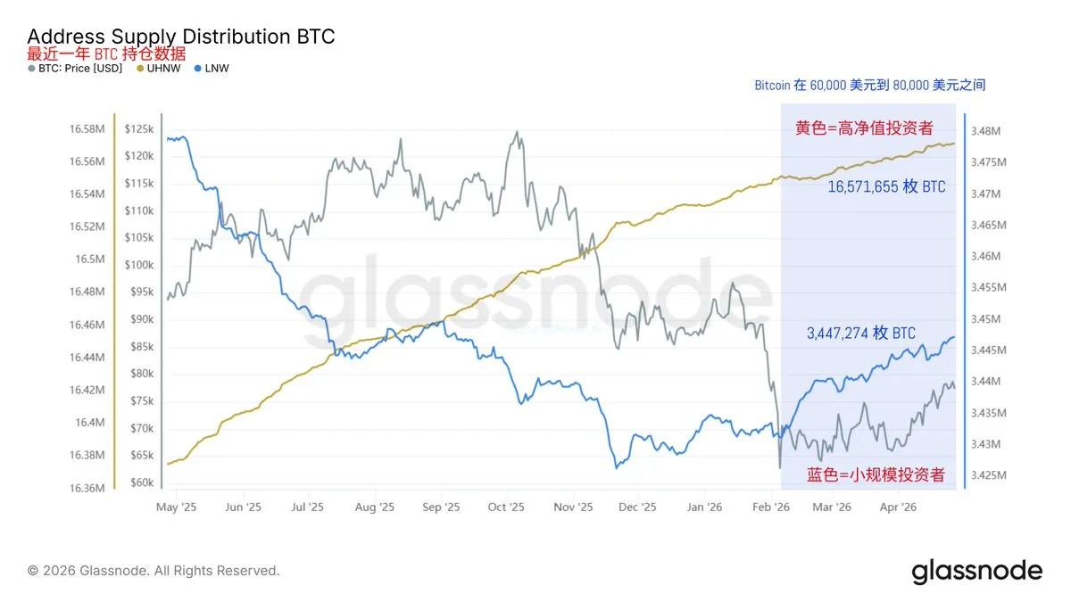Click the Feb '26 date axis label

(x=770, y=507)
